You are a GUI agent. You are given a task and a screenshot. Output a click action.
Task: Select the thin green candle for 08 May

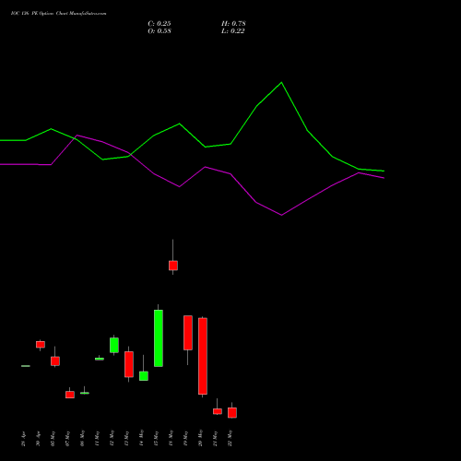pyautogui.click(x=85, y=393)
